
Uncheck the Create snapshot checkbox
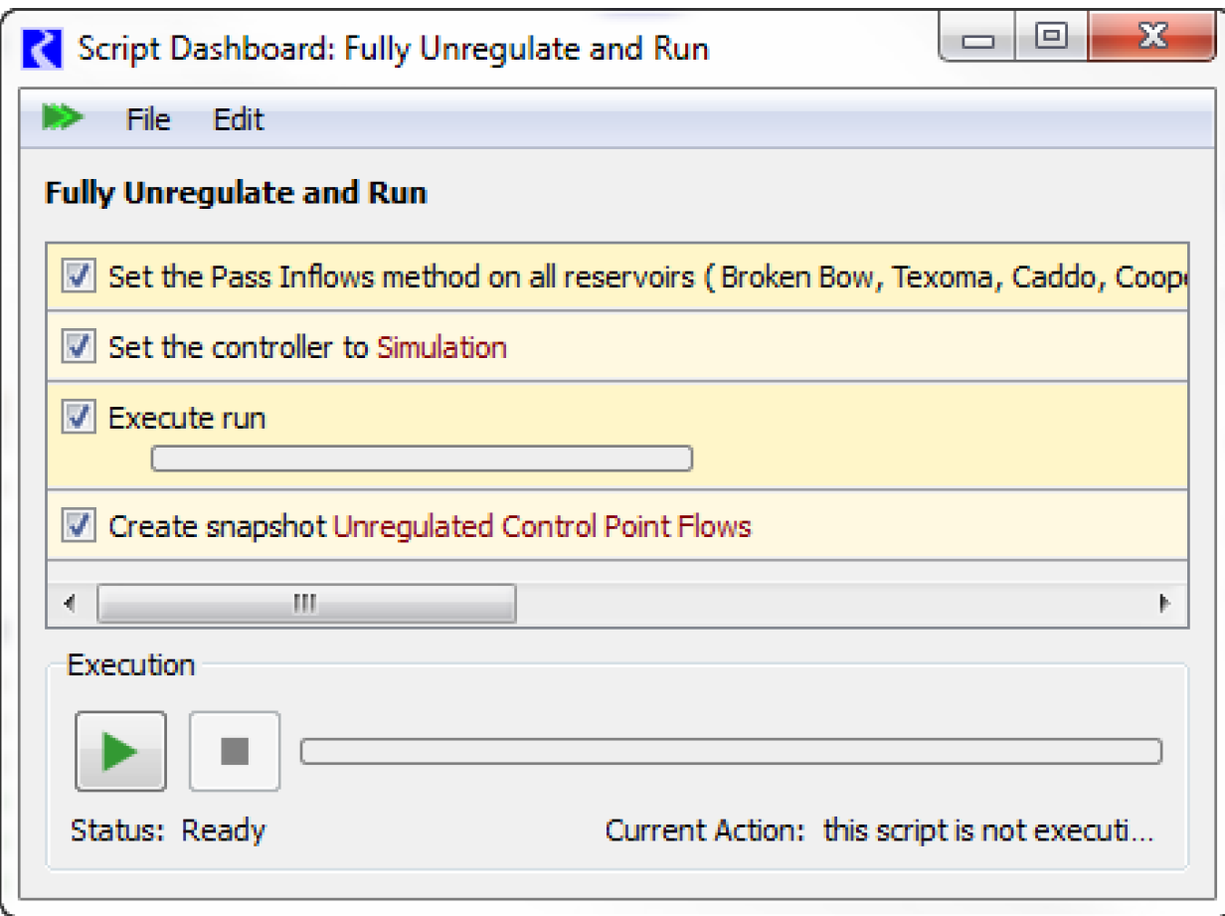point(80,525)
